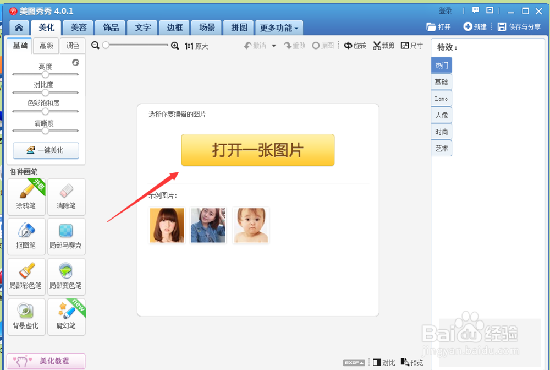The height and width of the screenshot is (370, 550).
Task: Select the 时尚 fashion effects category
Action: coord(441,132)
